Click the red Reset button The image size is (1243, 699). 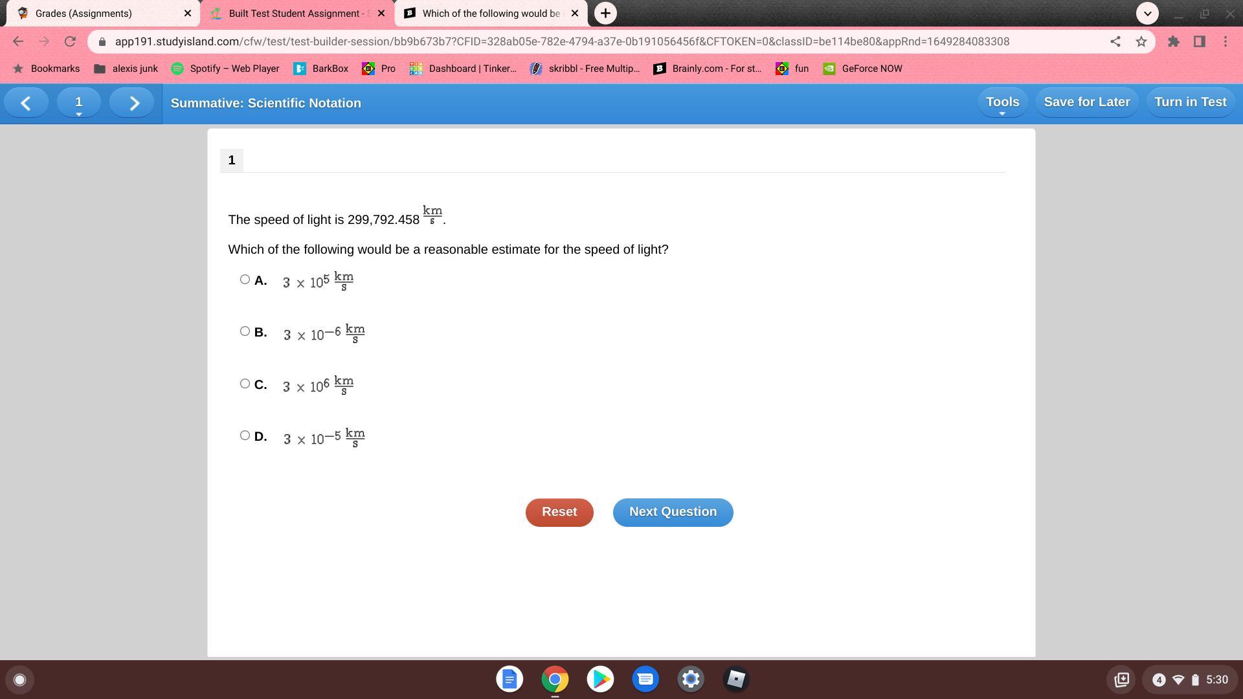[559, 512]
